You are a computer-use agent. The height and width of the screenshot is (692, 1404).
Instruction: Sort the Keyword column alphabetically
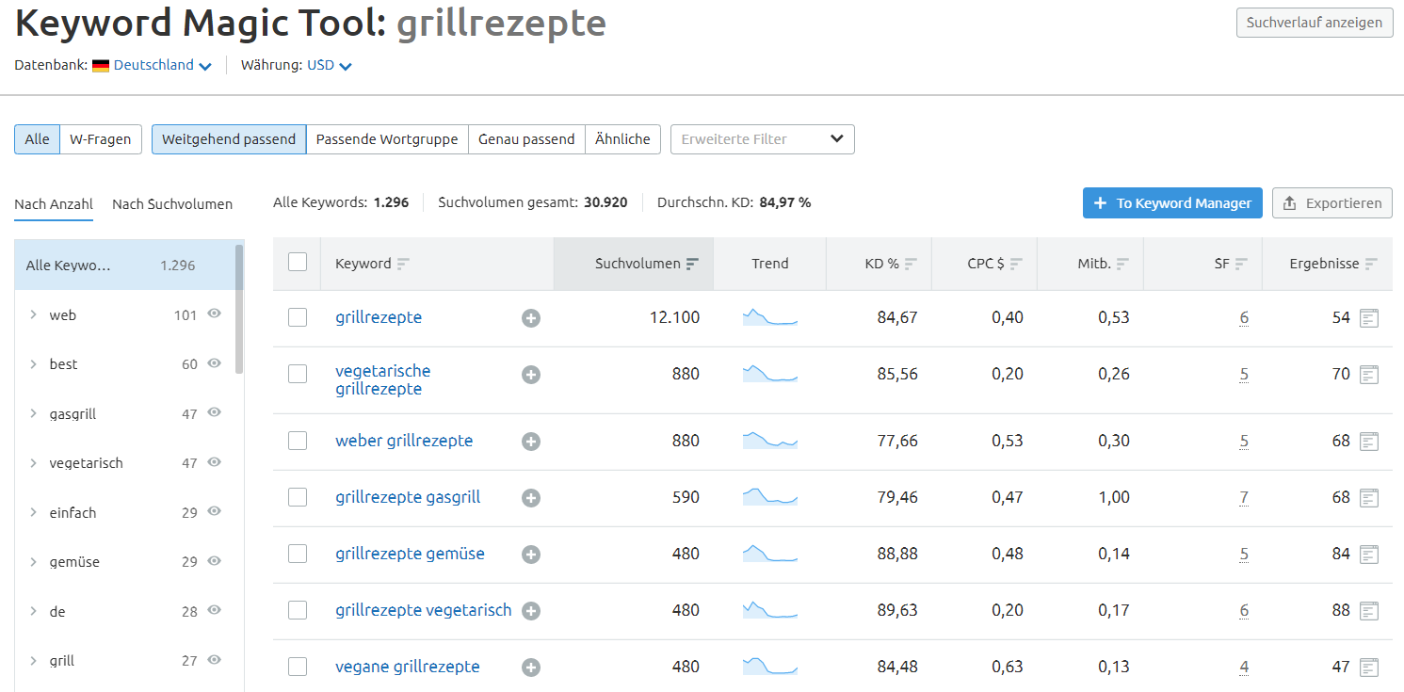402,264
